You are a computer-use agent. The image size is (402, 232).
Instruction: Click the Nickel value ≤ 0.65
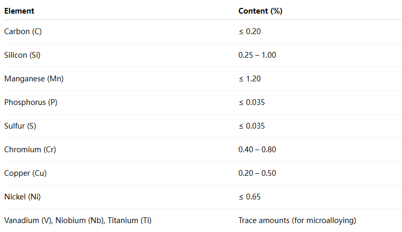coord(249,197)
